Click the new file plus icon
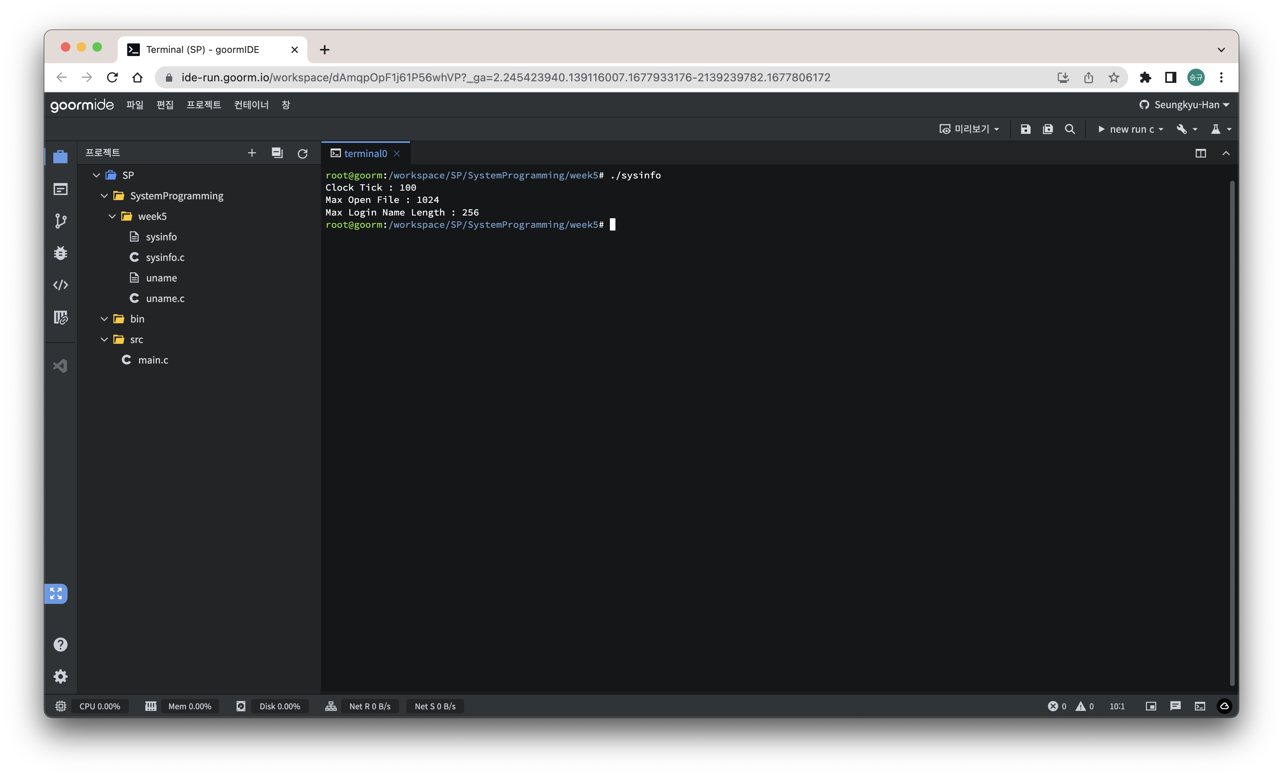 (x=252, y=153)
